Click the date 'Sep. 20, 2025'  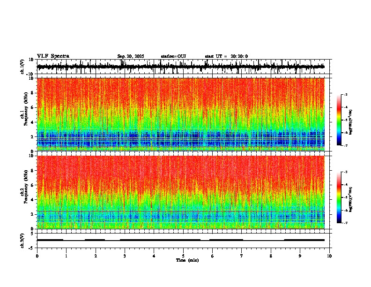tap(131, 56)
